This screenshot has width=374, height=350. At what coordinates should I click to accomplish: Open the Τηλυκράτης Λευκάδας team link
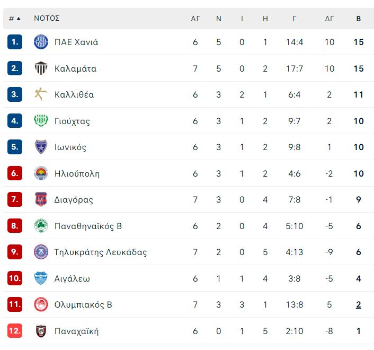coord(101,252)
